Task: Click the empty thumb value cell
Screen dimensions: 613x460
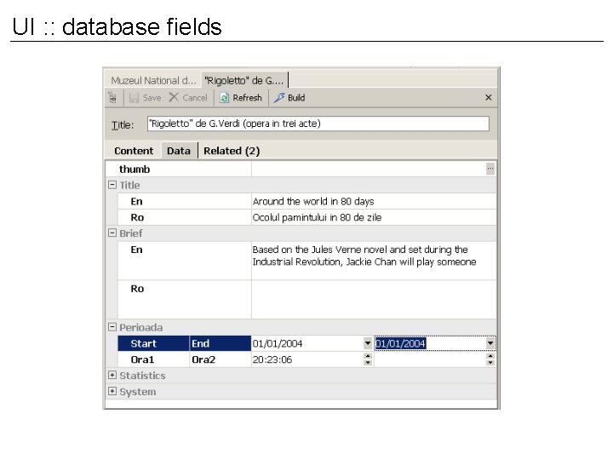Action: (369, 169)
